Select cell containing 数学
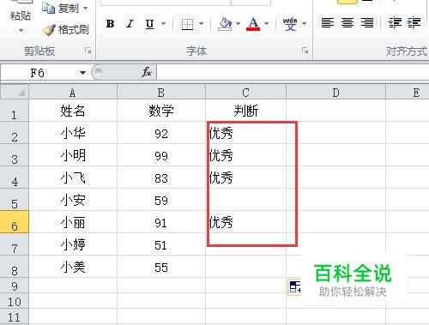This screenshot has width=429, height=325. 161,111
